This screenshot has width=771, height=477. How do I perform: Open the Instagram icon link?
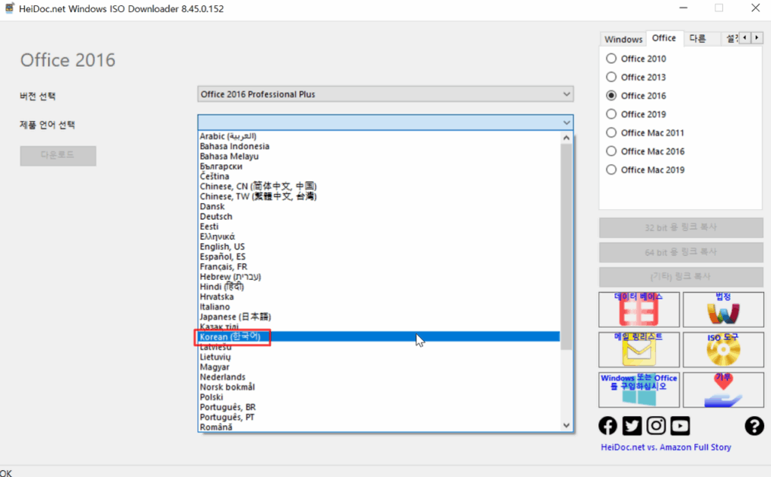(656, 425)
